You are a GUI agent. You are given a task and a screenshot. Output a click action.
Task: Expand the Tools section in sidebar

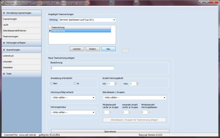pyautogui.click(x=20, y=74)
